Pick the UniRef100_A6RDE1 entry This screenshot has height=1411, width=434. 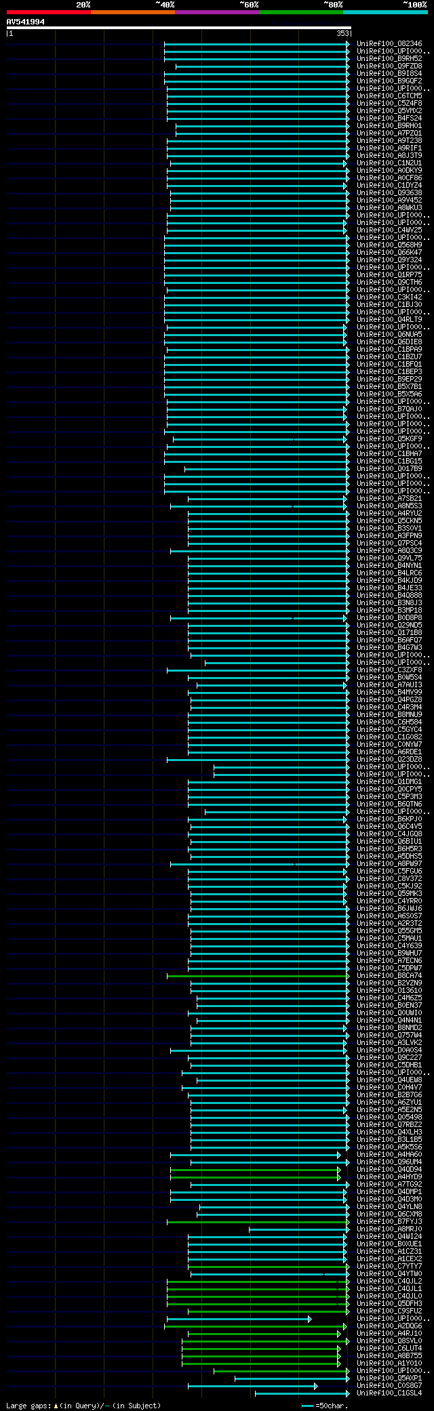(389, 752)
